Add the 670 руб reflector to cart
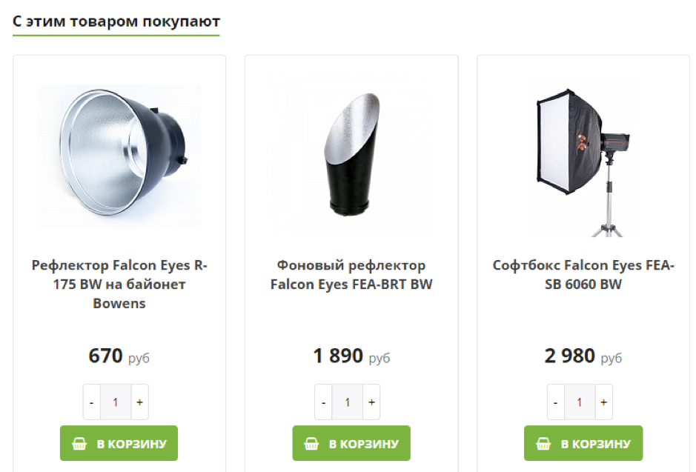 (x=119, y=443)
